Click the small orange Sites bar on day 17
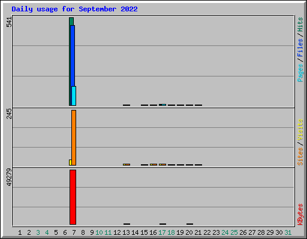Viewport: 307px width, 239px height. click(x=164, y=164)
